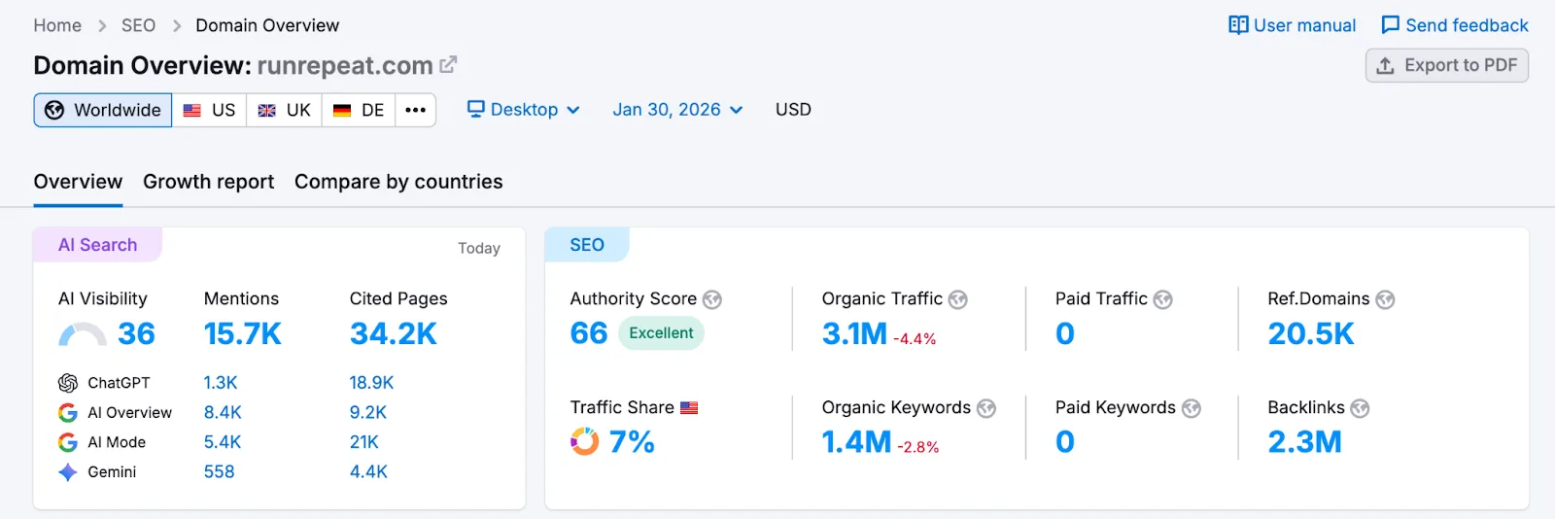Click Export to PDF button
Viewport: 1555px width, 519px height.
click(x=1447, y=65)
